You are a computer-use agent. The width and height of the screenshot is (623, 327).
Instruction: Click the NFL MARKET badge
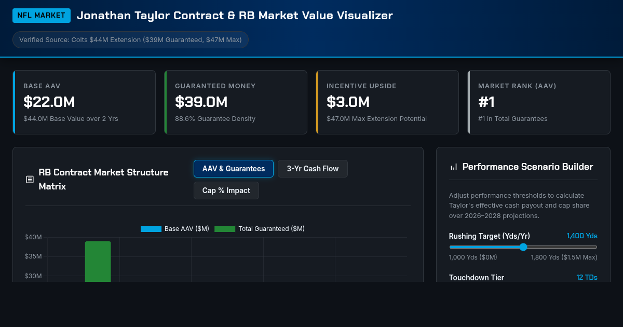[x=42, y=16]
